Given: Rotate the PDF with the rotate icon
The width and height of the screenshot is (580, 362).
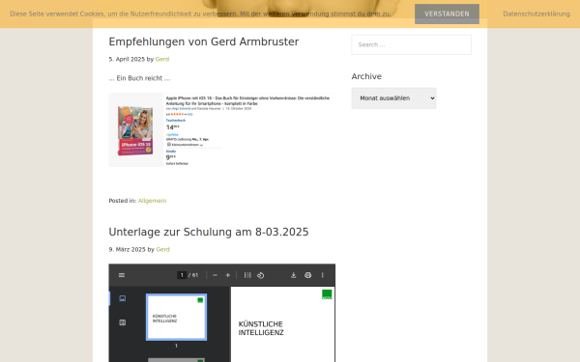Looking at the screenshot, I should (260, 275).
